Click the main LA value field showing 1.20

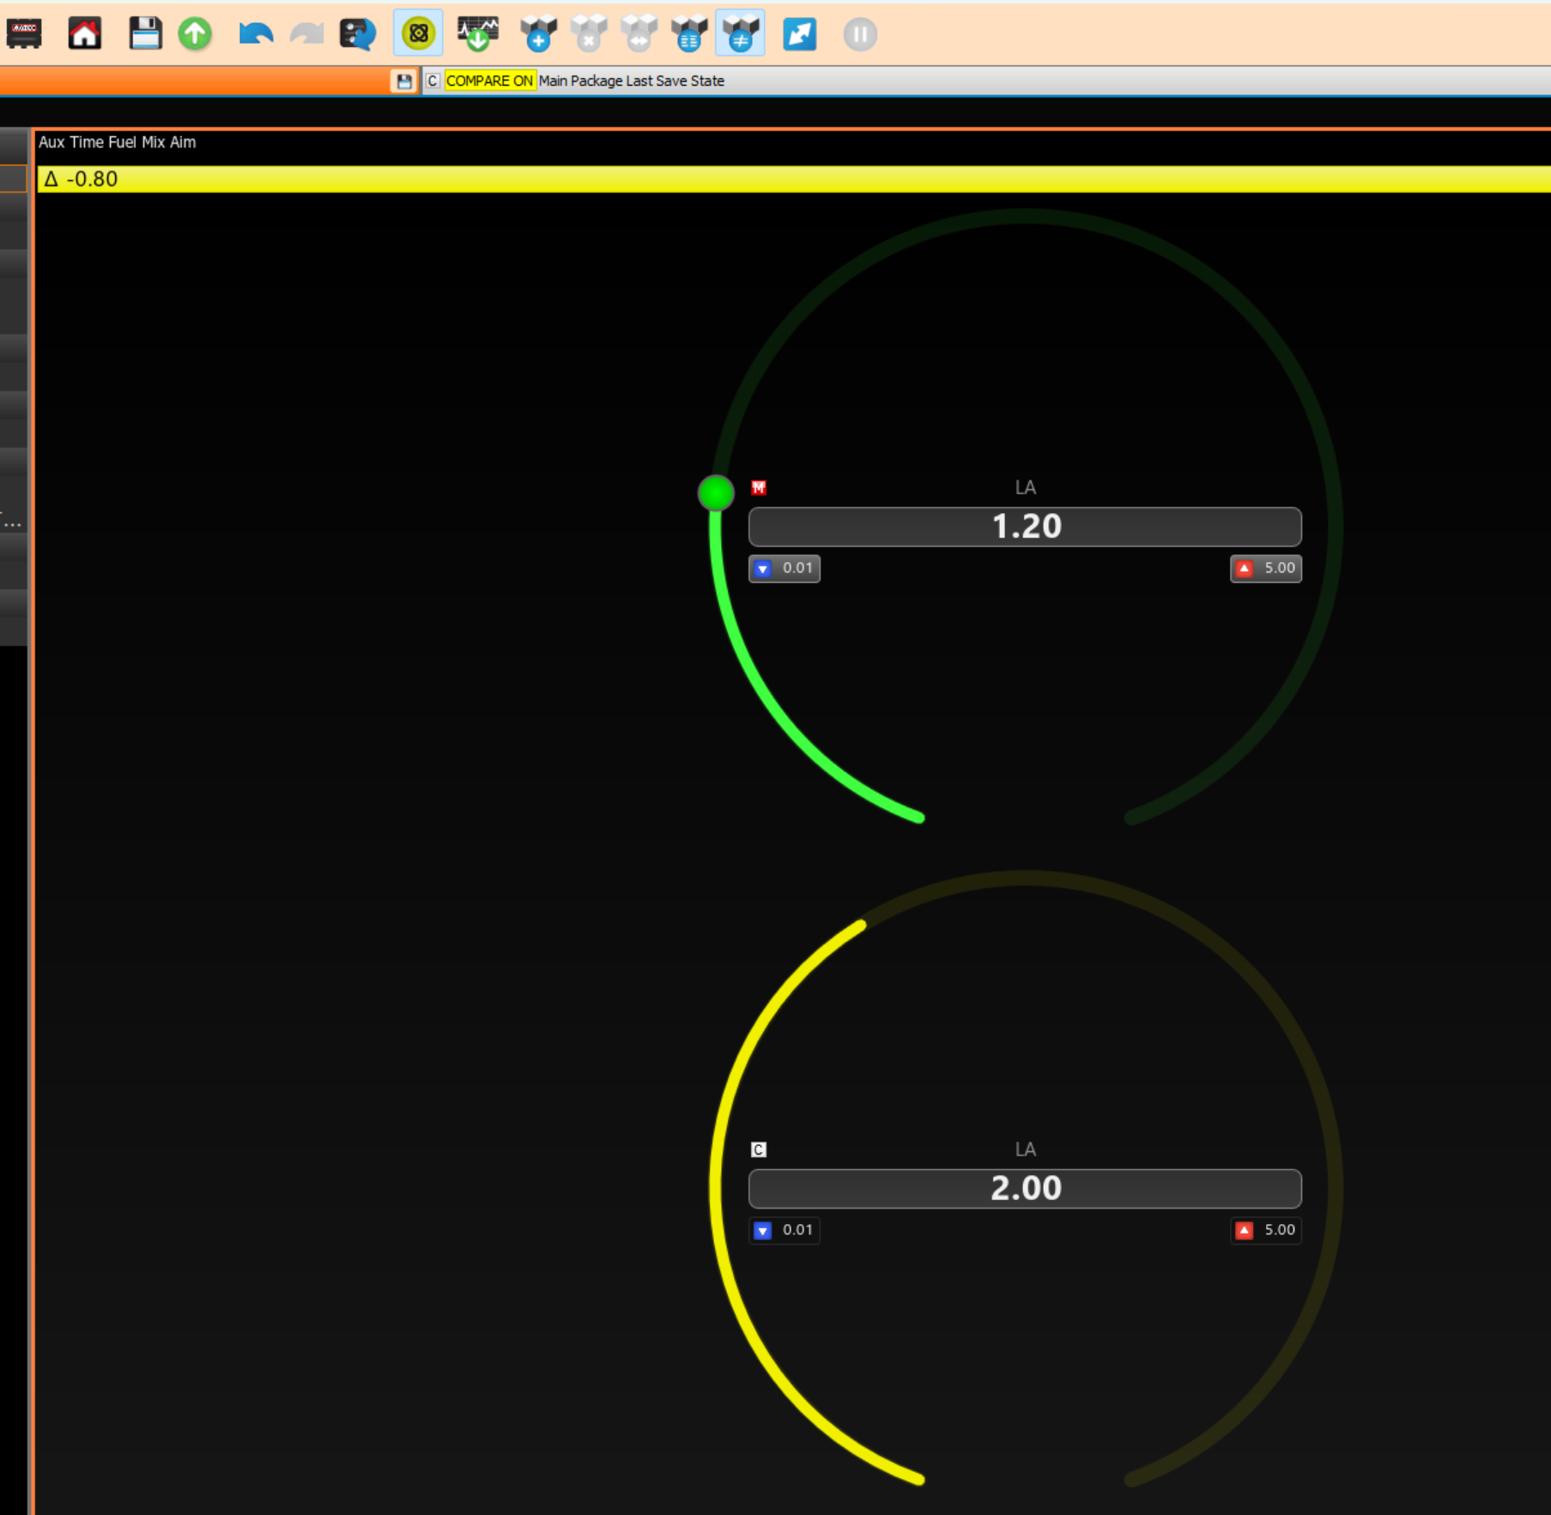click(1025, 526)
